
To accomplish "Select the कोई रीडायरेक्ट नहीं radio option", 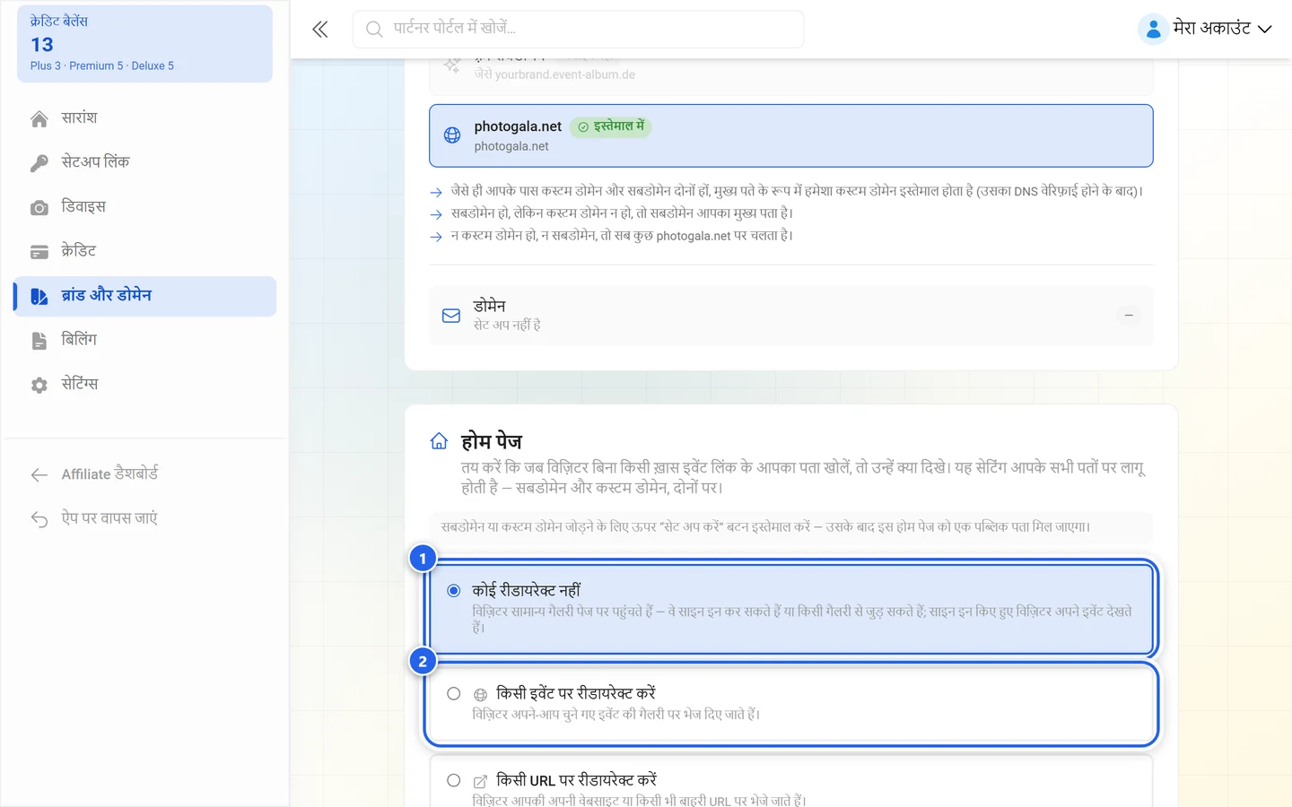I will point(454,591).
